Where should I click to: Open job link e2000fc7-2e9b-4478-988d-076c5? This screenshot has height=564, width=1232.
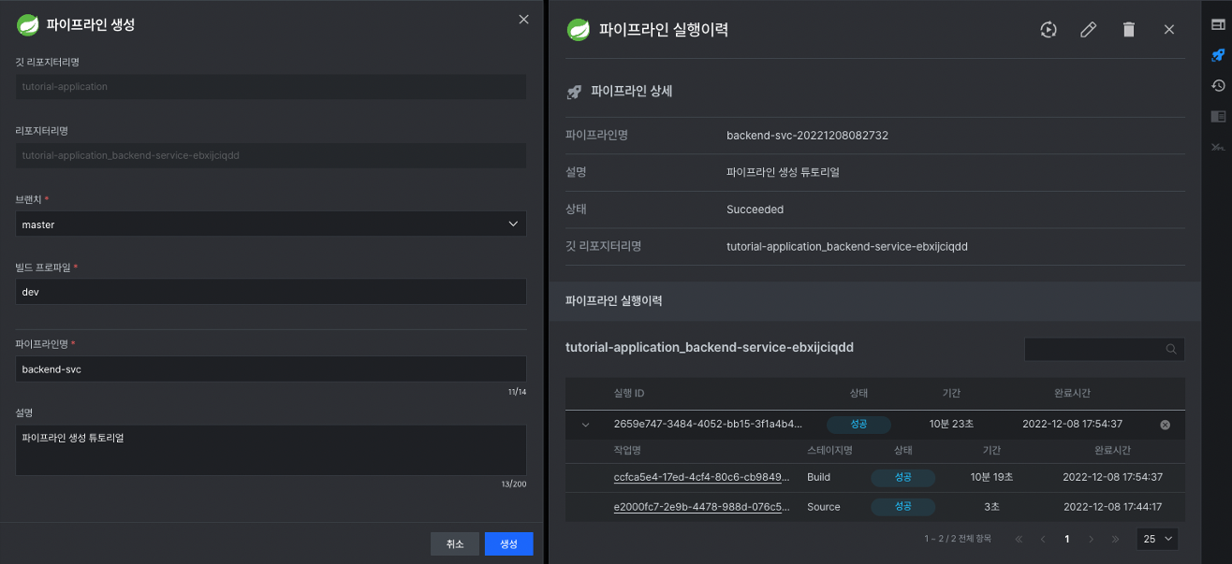[702, 507]
